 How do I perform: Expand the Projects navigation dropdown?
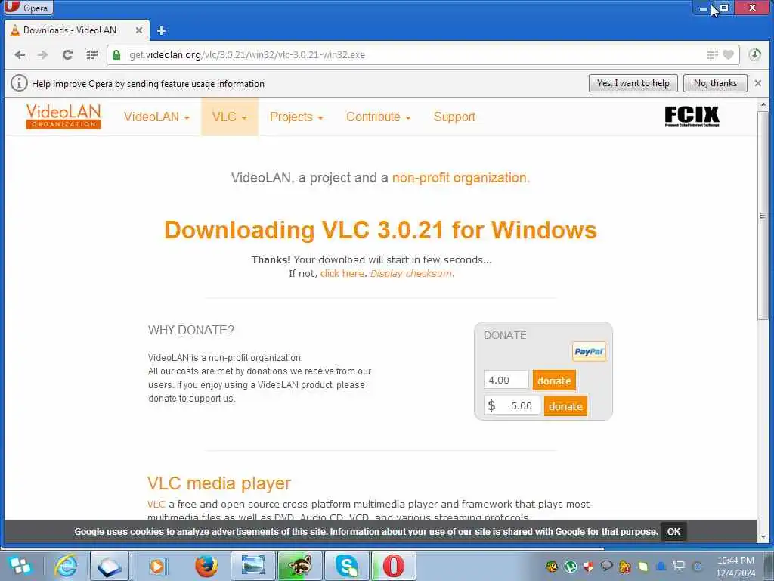[x=296, y=117]
